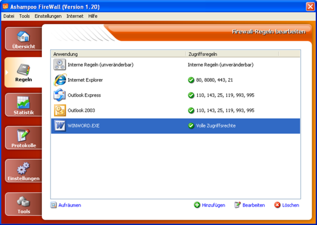Close the Ashampoo FireWall window
The width and height of the screenshot is (317, 225).
[310, 6]
